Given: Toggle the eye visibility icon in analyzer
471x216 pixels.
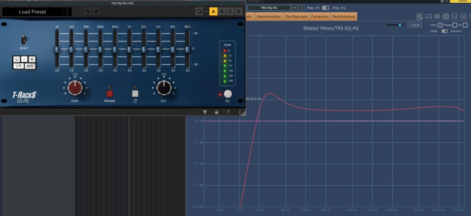Looking at the screenshot, I should tap(437, 17).
